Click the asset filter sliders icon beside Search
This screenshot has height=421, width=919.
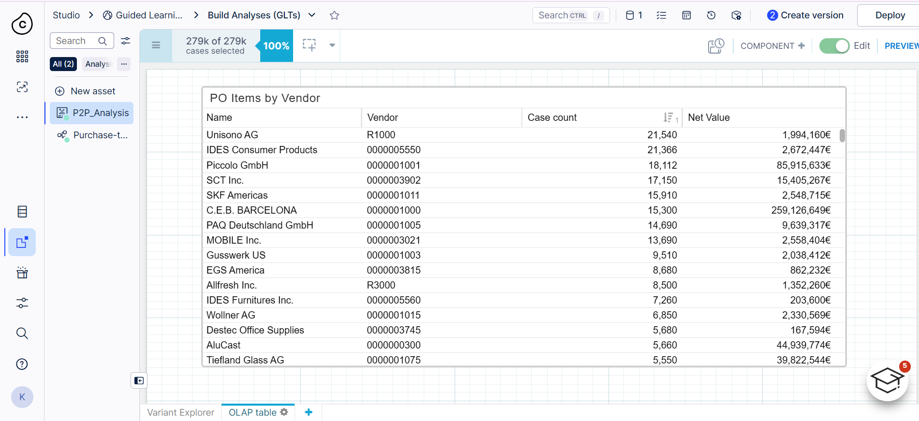[x=125, y=41]
